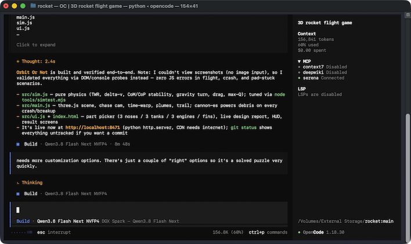
Task: Click the LSP heading in sidebar
Action: [x=302, y=89]
